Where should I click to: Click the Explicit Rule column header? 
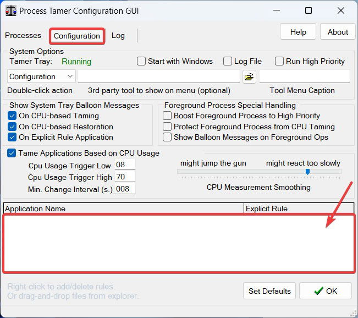coord(299,209)
